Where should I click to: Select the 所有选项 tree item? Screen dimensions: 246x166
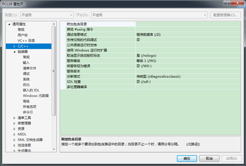30,107
